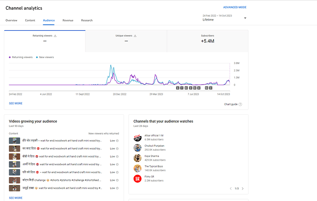Switch to the Revenue tab
Image resolution: width=317 pixels, height=201 pixels.
pyautogui.click(x=68, y=20)
